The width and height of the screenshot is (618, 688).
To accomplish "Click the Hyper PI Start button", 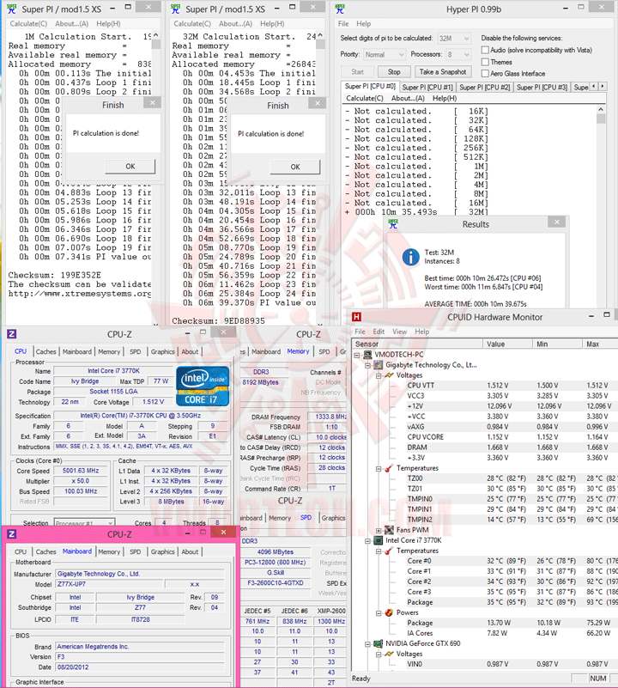I will (357, 72).
